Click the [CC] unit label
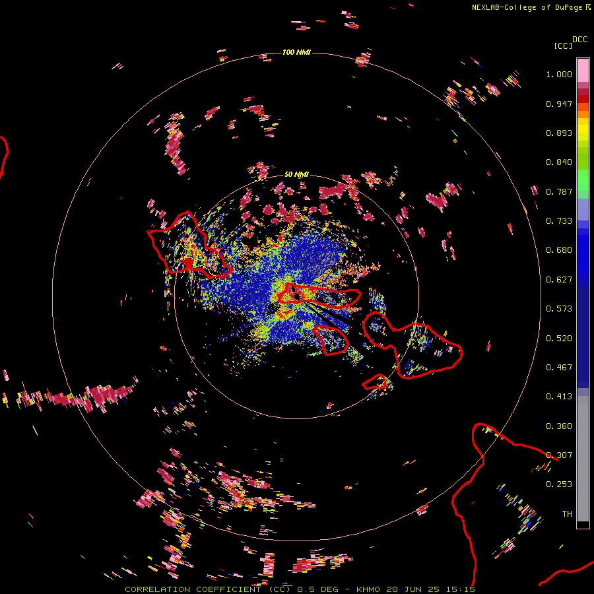Screen dimensions: 594x594 pyautogui.click(x=564, y=46)
